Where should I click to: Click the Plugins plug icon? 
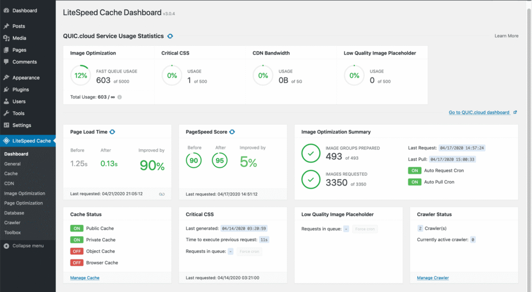point(6,89)
